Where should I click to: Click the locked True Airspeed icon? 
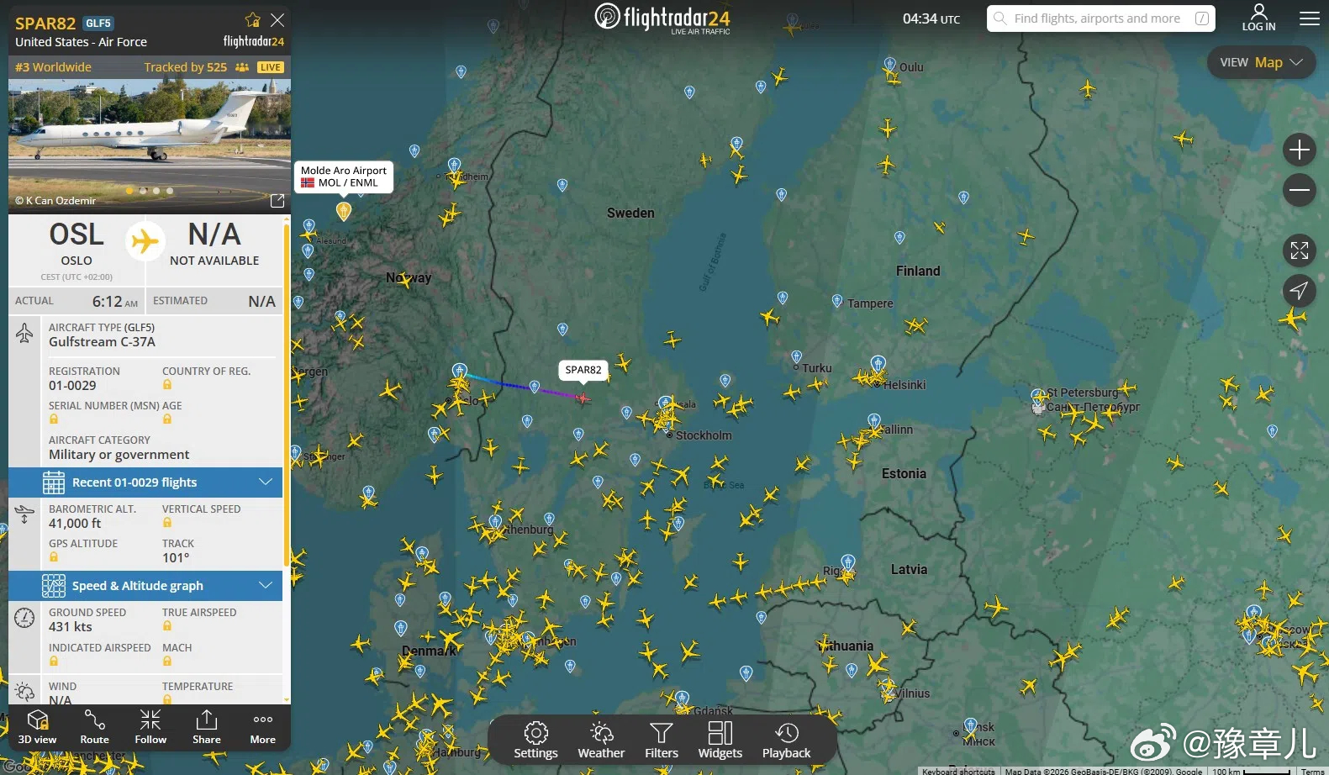pyautogui.click(x=167, y=626)
